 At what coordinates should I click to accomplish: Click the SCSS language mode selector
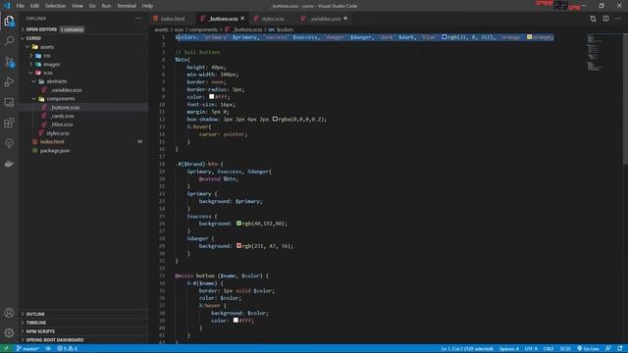[565, 349]
